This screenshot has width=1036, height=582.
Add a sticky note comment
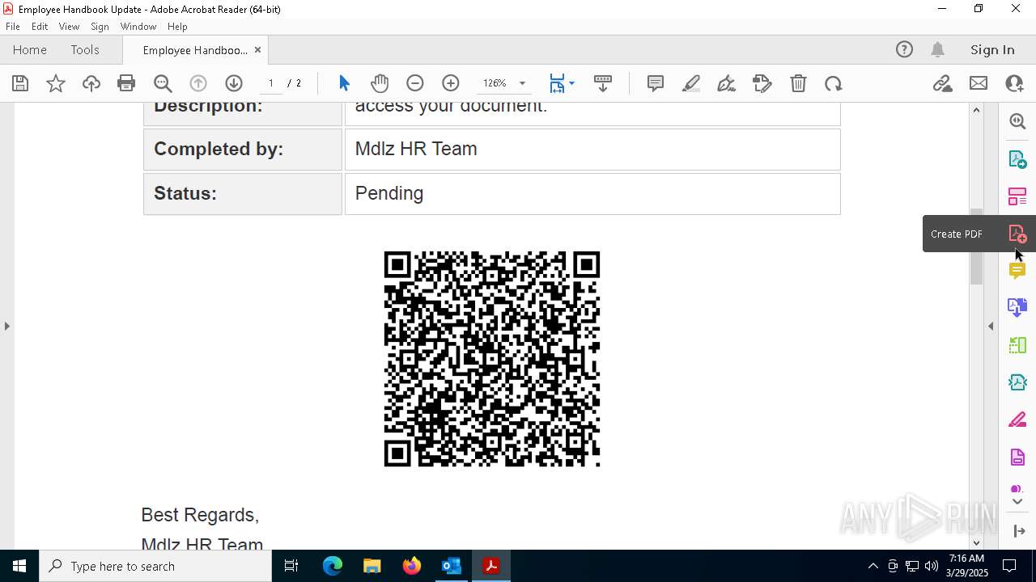point(656,83)
